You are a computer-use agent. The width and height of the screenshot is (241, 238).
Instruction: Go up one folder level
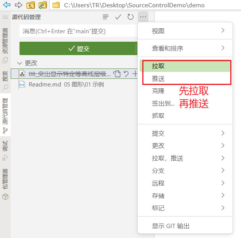tap(31, 5)
